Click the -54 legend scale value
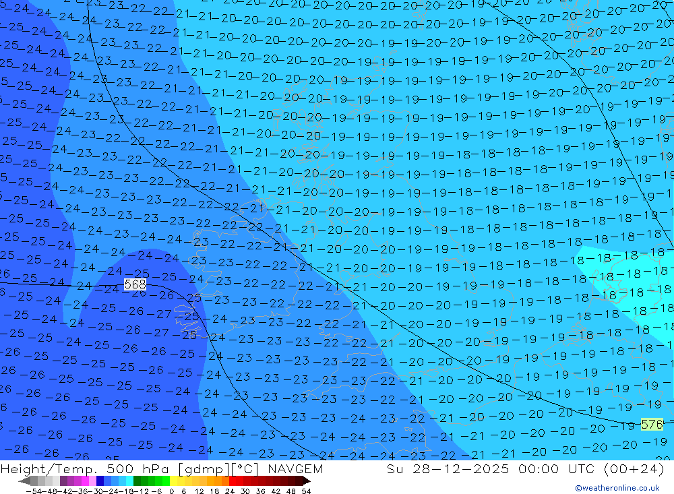674x494 pixels. coord(34,491)
